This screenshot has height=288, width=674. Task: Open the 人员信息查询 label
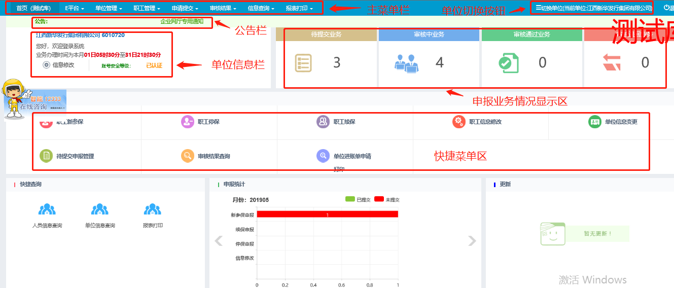click(x=47, y=226)
